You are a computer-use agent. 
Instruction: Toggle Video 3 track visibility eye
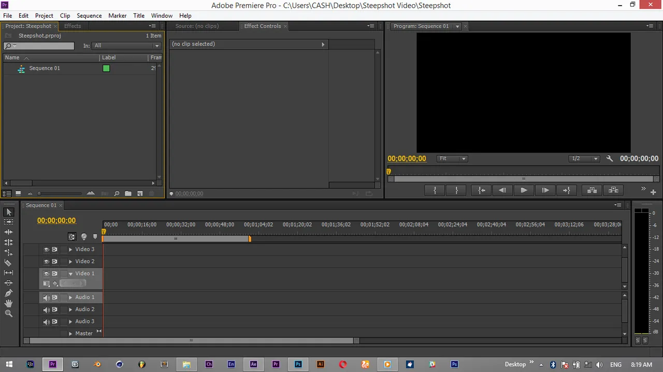coord(46,250)
